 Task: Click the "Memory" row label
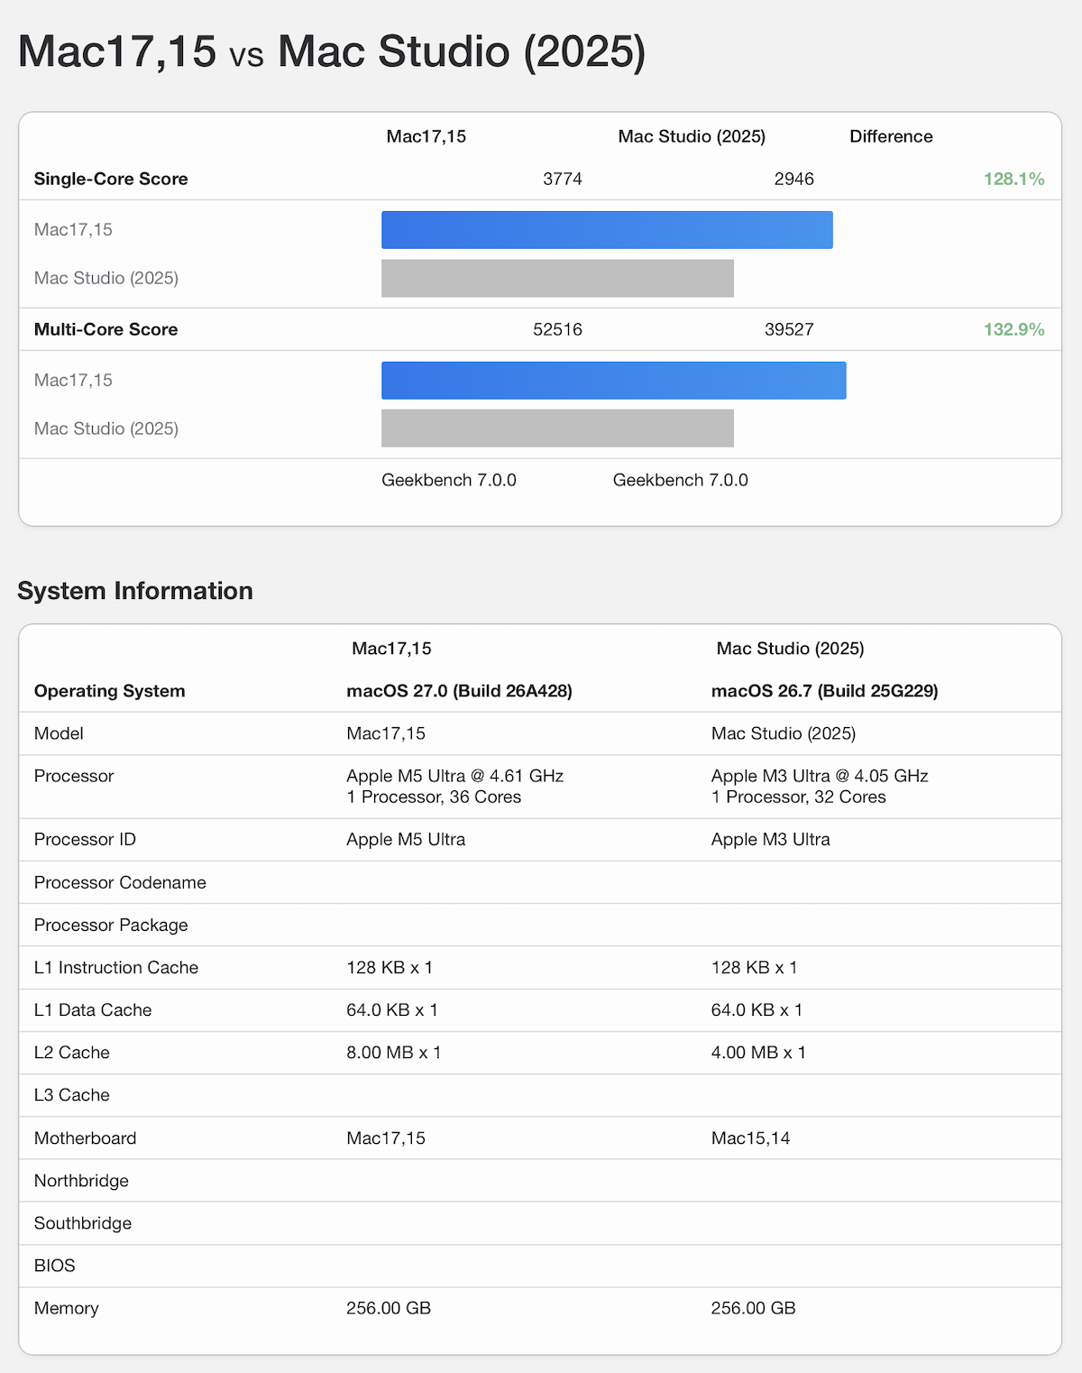click(x=67, y=1307)
